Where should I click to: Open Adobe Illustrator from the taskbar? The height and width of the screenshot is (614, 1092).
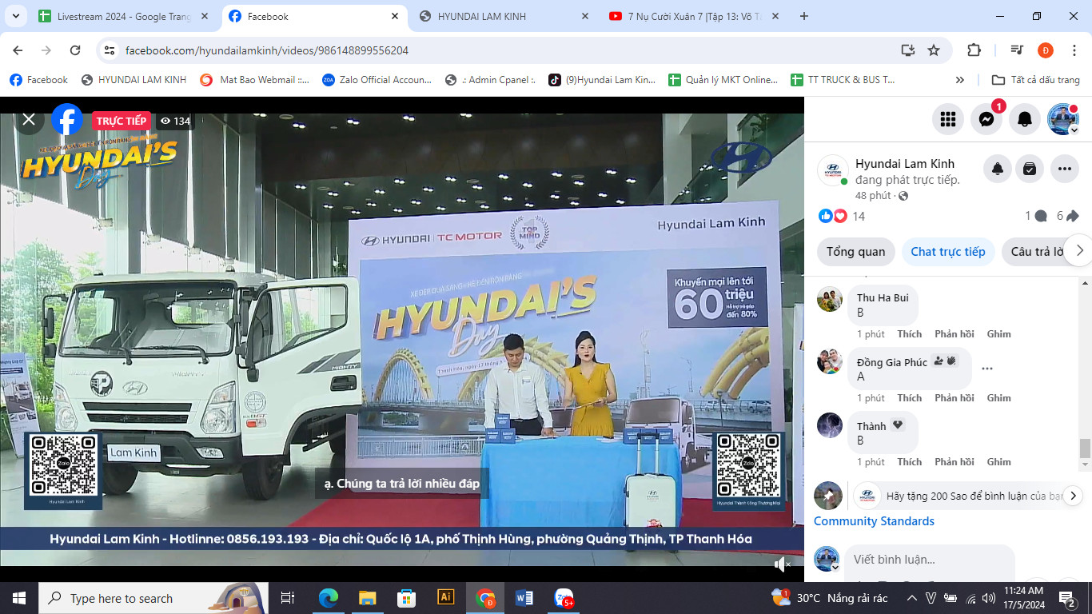click(x=446, y=598)
